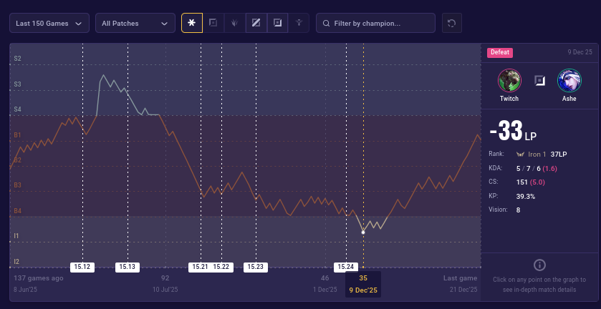601x309 pixels.
Task: Select the 15.23 patch marker
Action: pos(256,267)
